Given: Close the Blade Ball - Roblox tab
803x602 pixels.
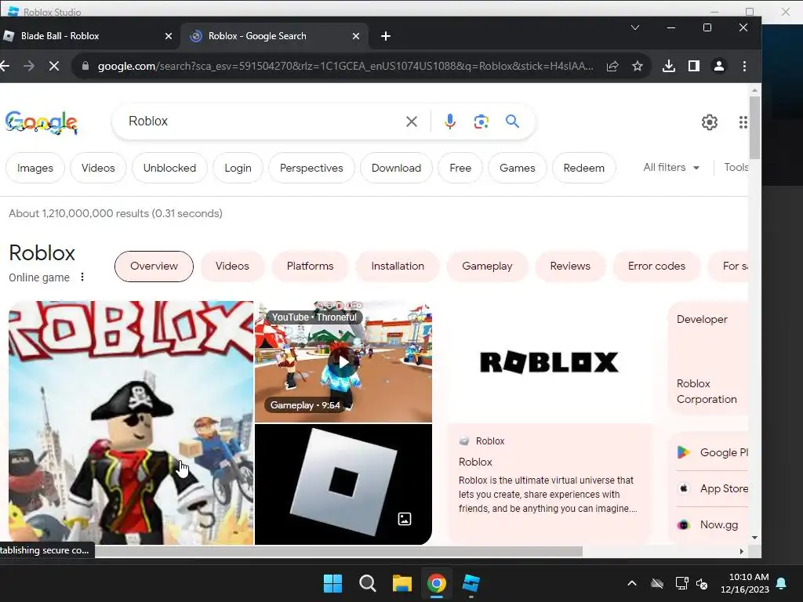Looking at the screenshot, I should [x=169, y=36].
